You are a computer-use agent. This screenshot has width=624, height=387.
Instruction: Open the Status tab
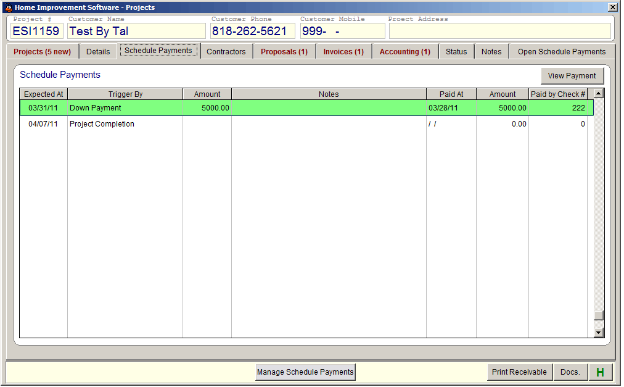coord(456,52)
